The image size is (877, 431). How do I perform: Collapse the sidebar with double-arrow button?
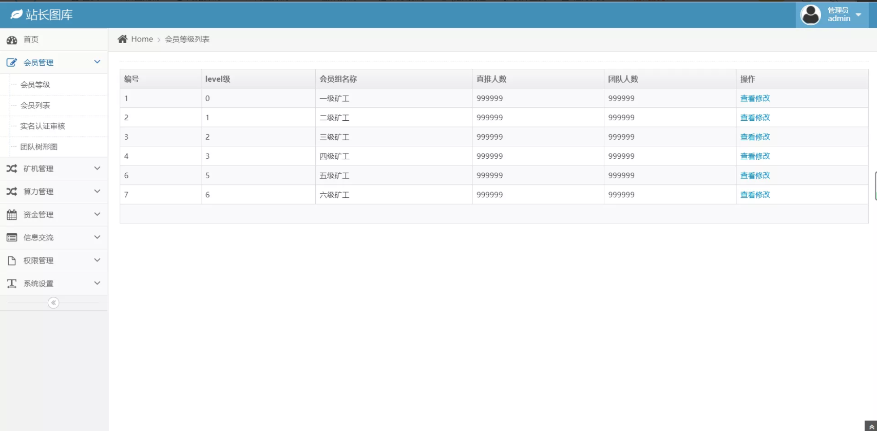pos(53,303)
